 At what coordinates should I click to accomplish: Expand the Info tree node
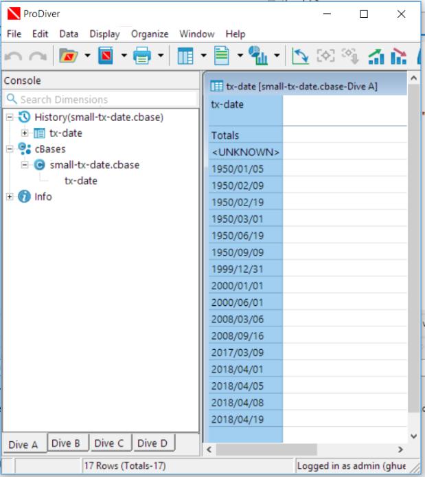(x=10, y=197)
